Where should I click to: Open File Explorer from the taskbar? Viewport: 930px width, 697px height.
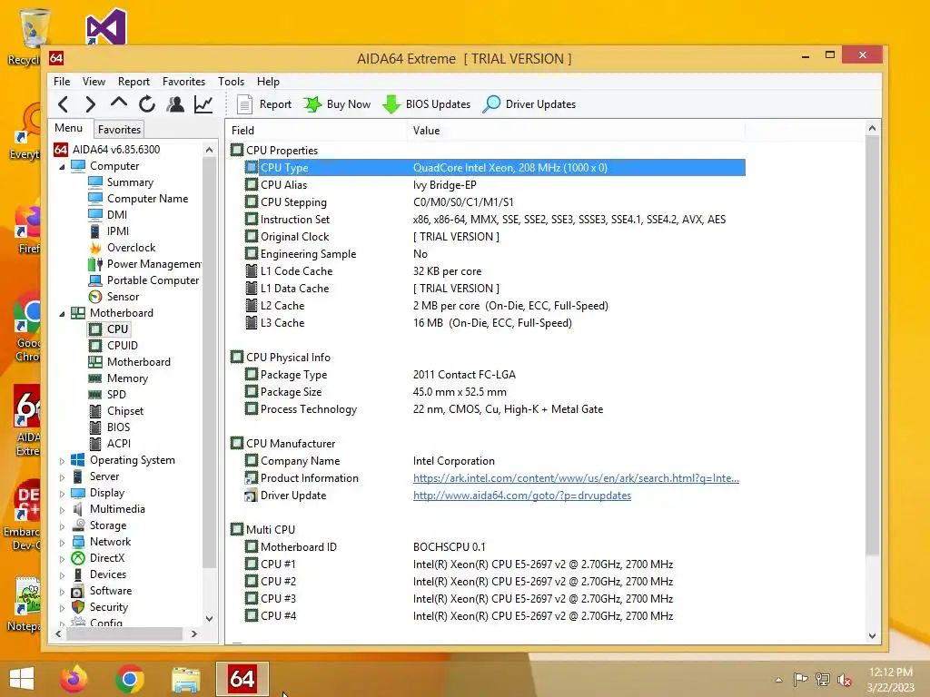[185, 679]
